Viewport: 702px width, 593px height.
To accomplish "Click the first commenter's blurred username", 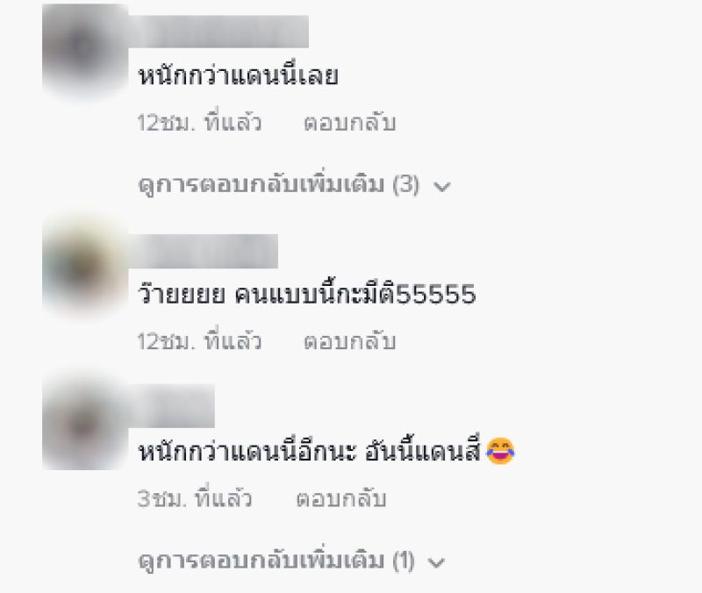I will (218, 32).
